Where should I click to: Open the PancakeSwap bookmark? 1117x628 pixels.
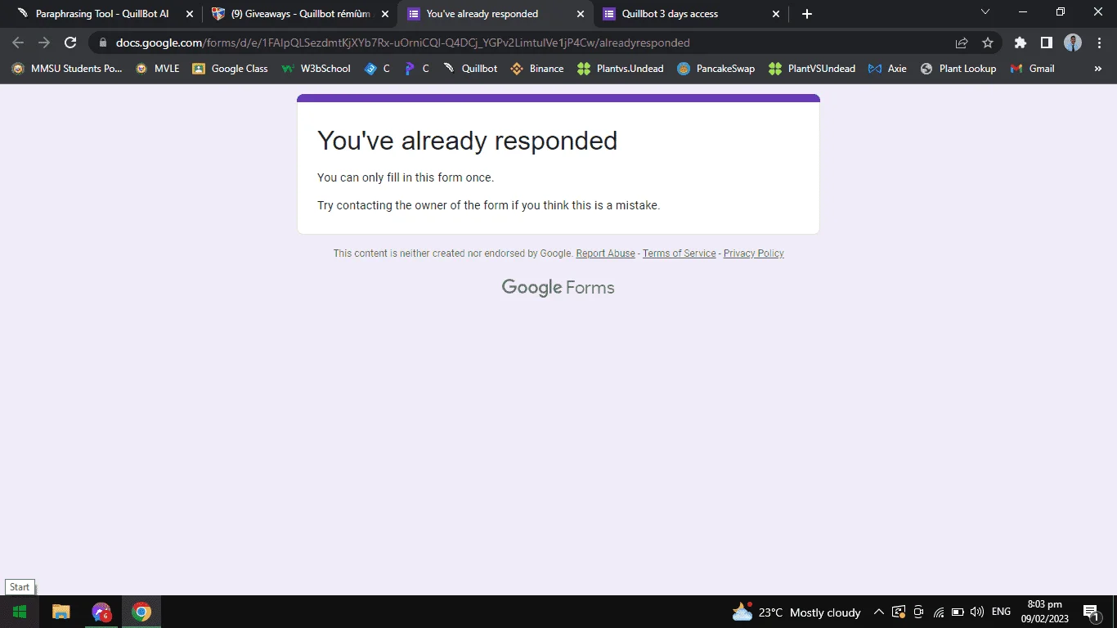point(716,69)
